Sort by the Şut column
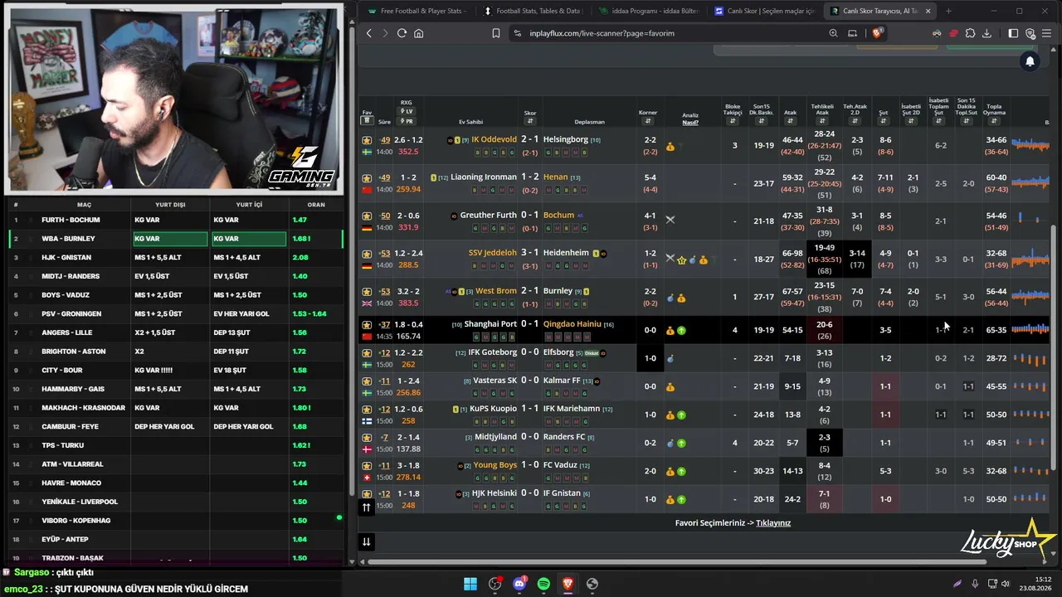 pyautogui.click(x=884, y=121)
